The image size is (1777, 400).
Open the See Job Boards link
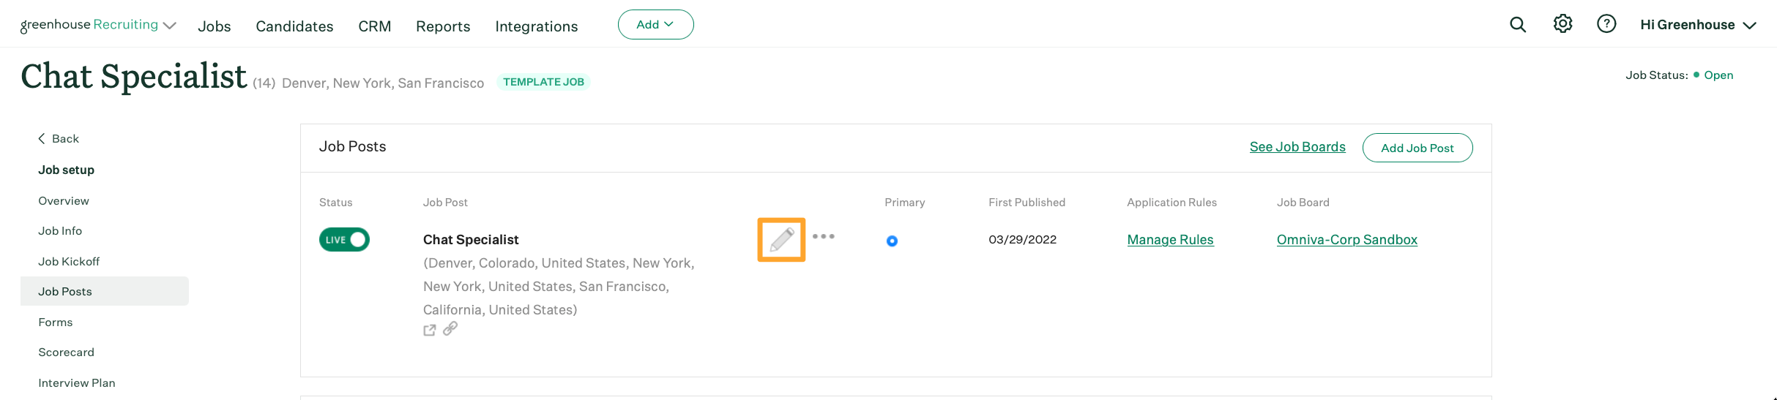1297,147
